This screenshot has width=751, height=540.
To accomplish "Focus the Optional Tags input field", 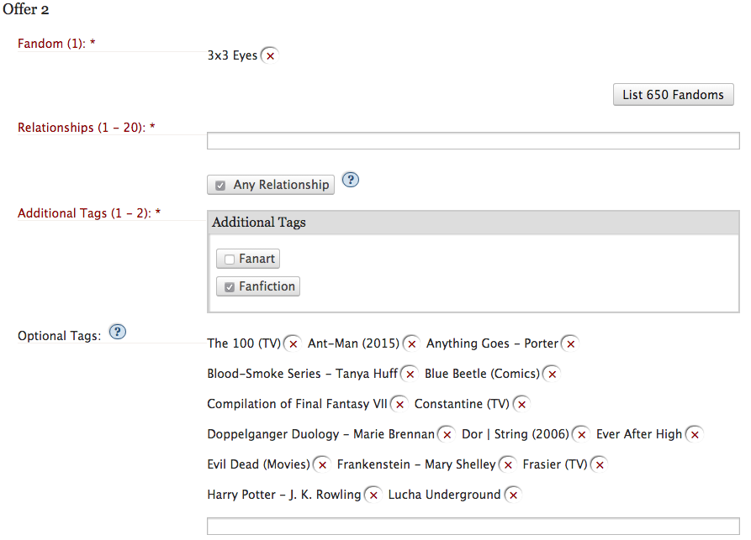I will 473,526.
